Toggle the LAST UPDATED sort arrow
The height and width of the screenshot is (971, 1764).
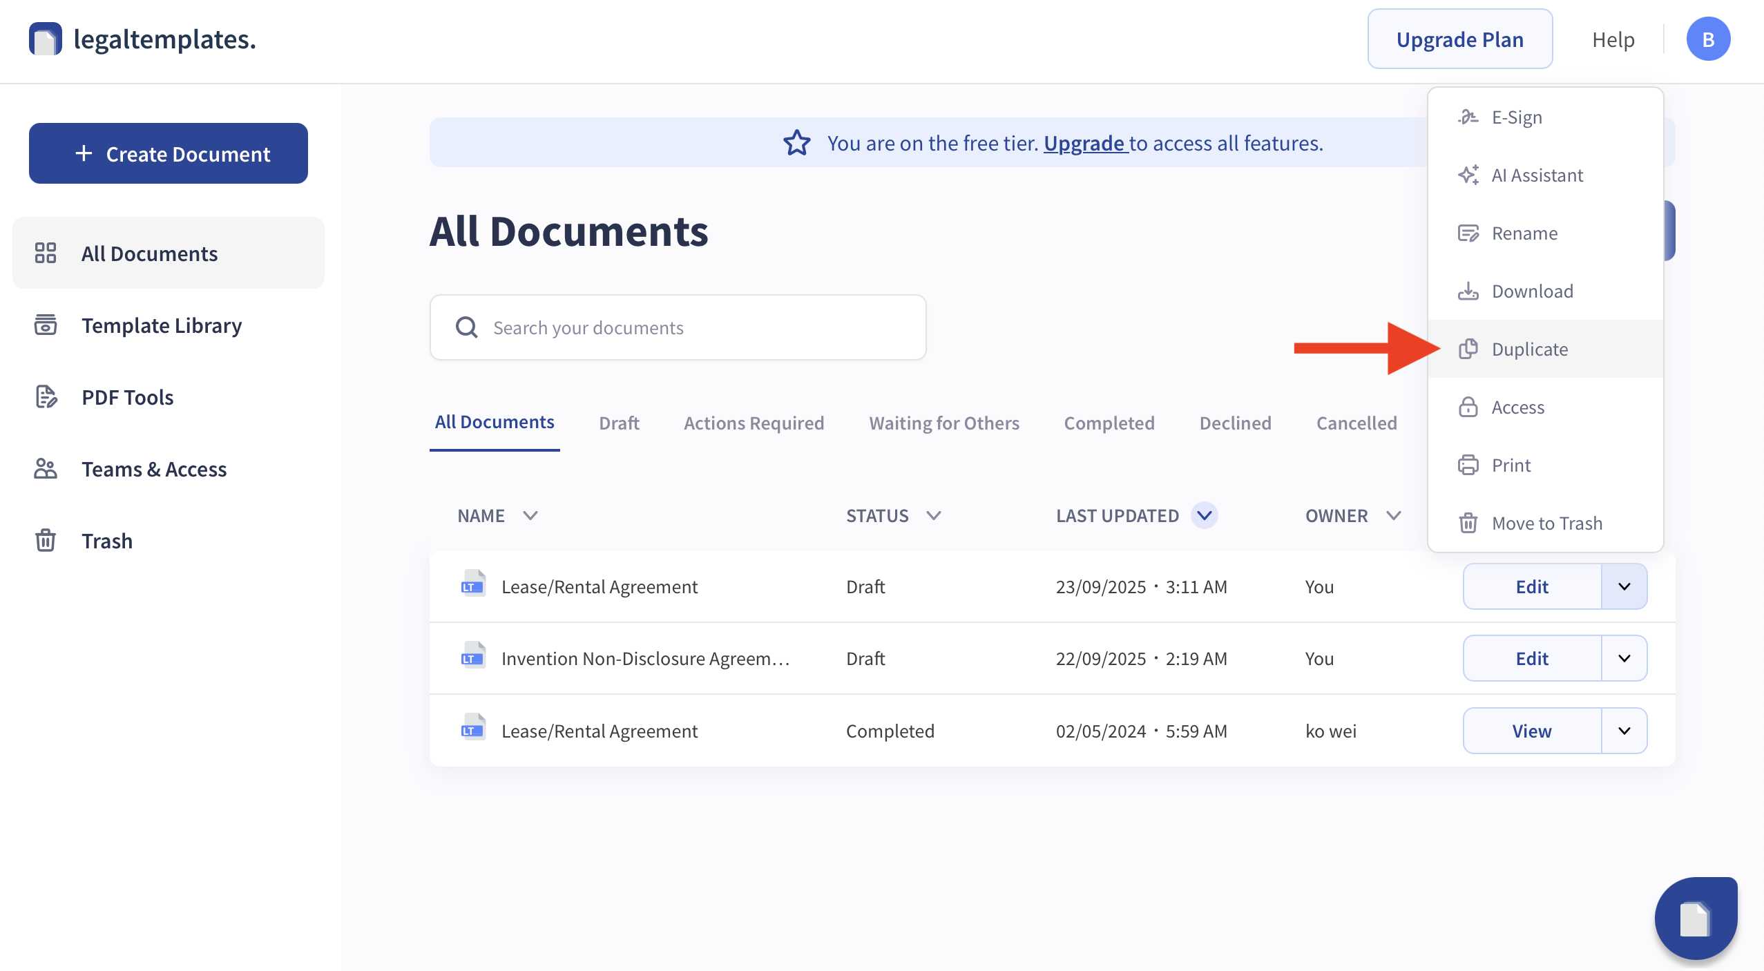tap(1205, 516)
